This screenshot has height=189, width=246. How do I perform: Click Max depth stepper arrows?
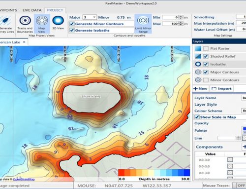pos(181,24)
